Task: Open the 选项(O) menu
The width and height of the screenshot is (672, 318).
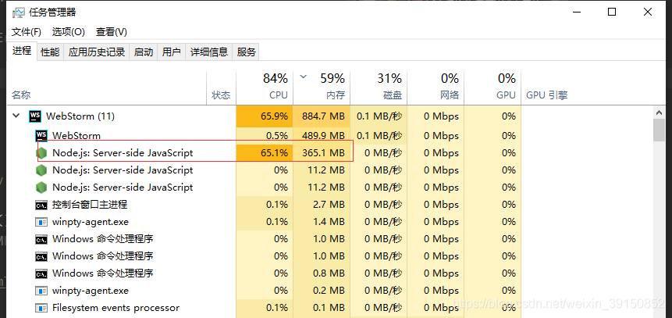Action: coord(69,32)
